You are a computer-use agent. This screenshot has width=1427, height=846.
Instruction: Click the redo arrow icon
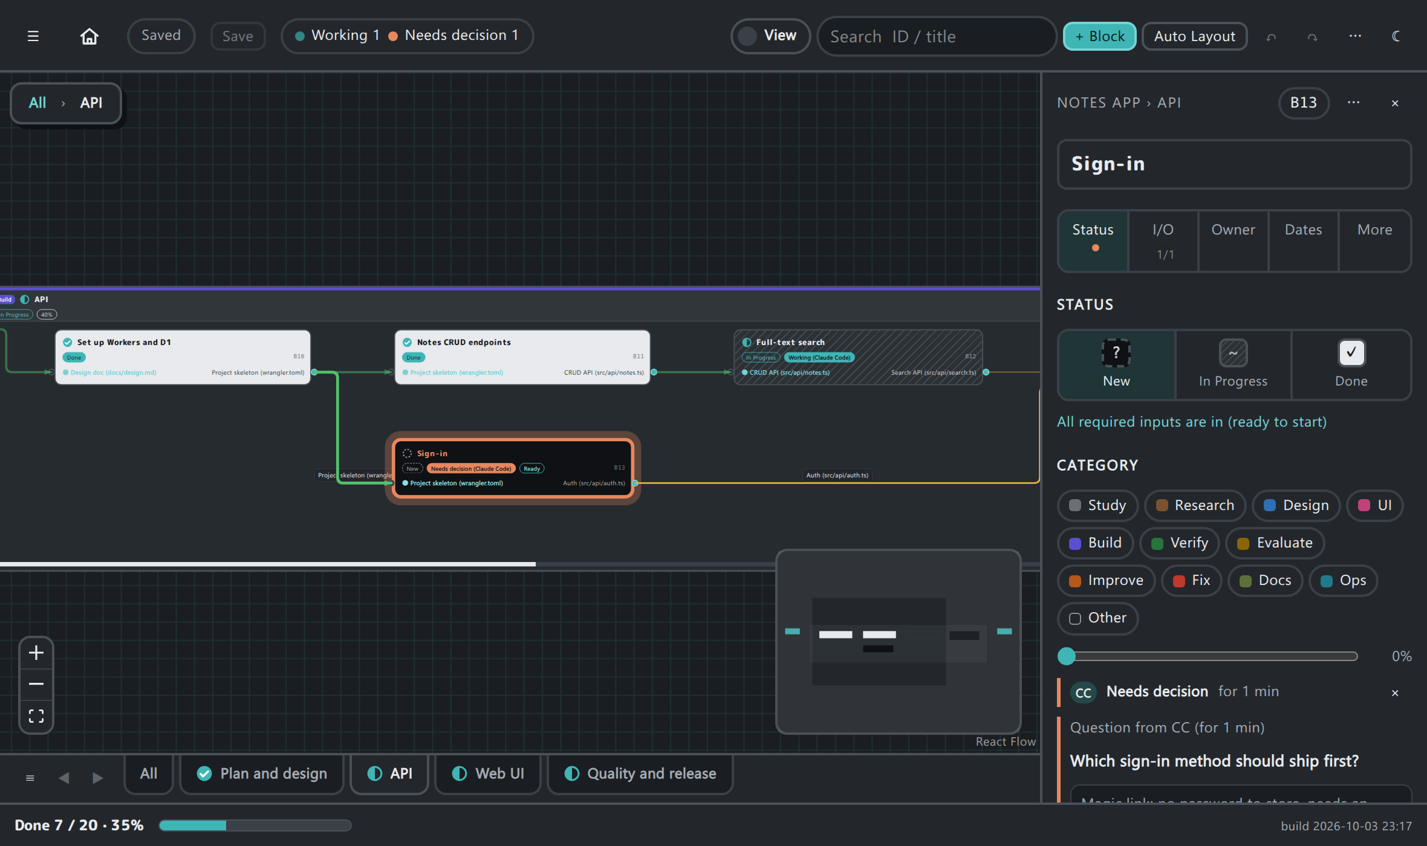click(1312, 37)
